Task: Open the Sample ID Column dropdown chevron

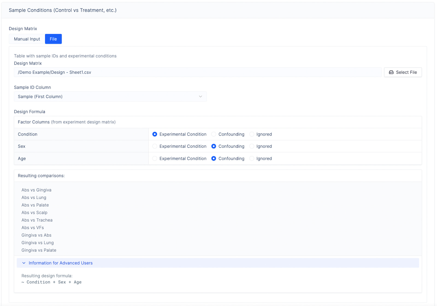Action: 201,96
